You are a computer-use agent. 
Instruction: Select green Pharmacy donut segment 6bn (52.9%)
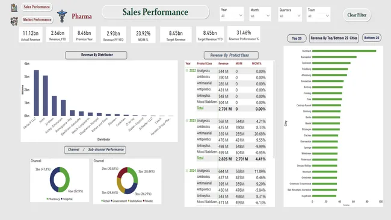point(67,179)
